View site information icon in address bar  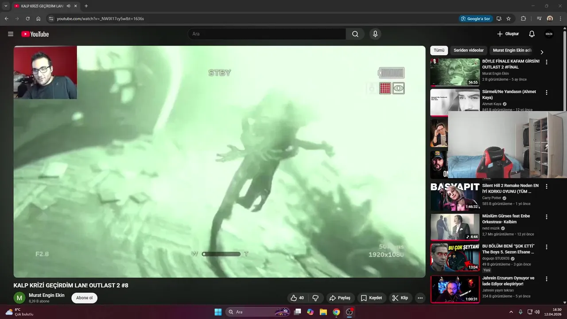pyautogui.click(x=51, y=19)
